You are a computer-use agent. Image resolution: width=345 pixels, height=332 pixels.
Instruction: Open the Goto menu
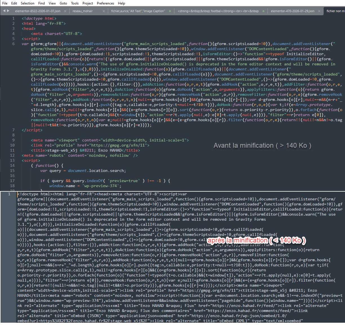click(63, 3)
